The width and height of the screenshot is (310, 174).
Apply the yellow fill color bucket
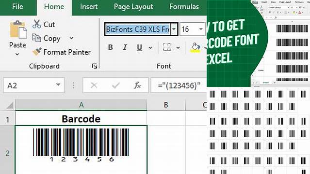(x=196, y=48)
